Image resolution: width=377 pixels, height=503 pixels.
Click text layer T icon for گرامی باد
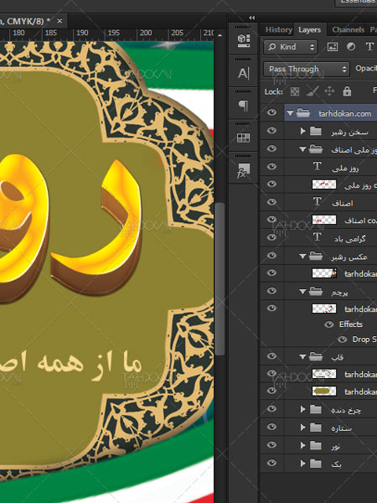click(x=317, y=236)
